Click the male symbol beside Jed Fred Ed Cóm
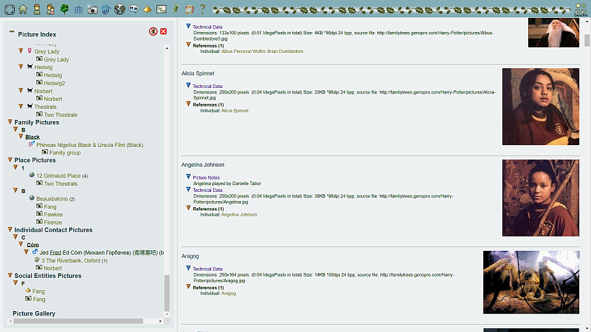Viewport: 591px width, 332px height. 34,252
